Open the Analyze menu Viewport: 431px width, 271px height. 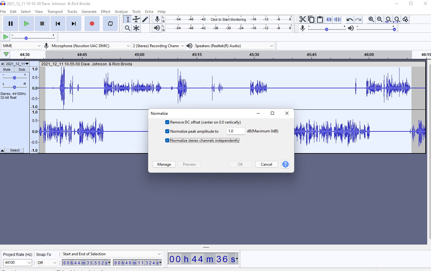tap(121, 12)
